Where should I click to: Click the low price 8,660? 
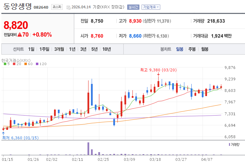pyautogui.click(x=135, y=36)
